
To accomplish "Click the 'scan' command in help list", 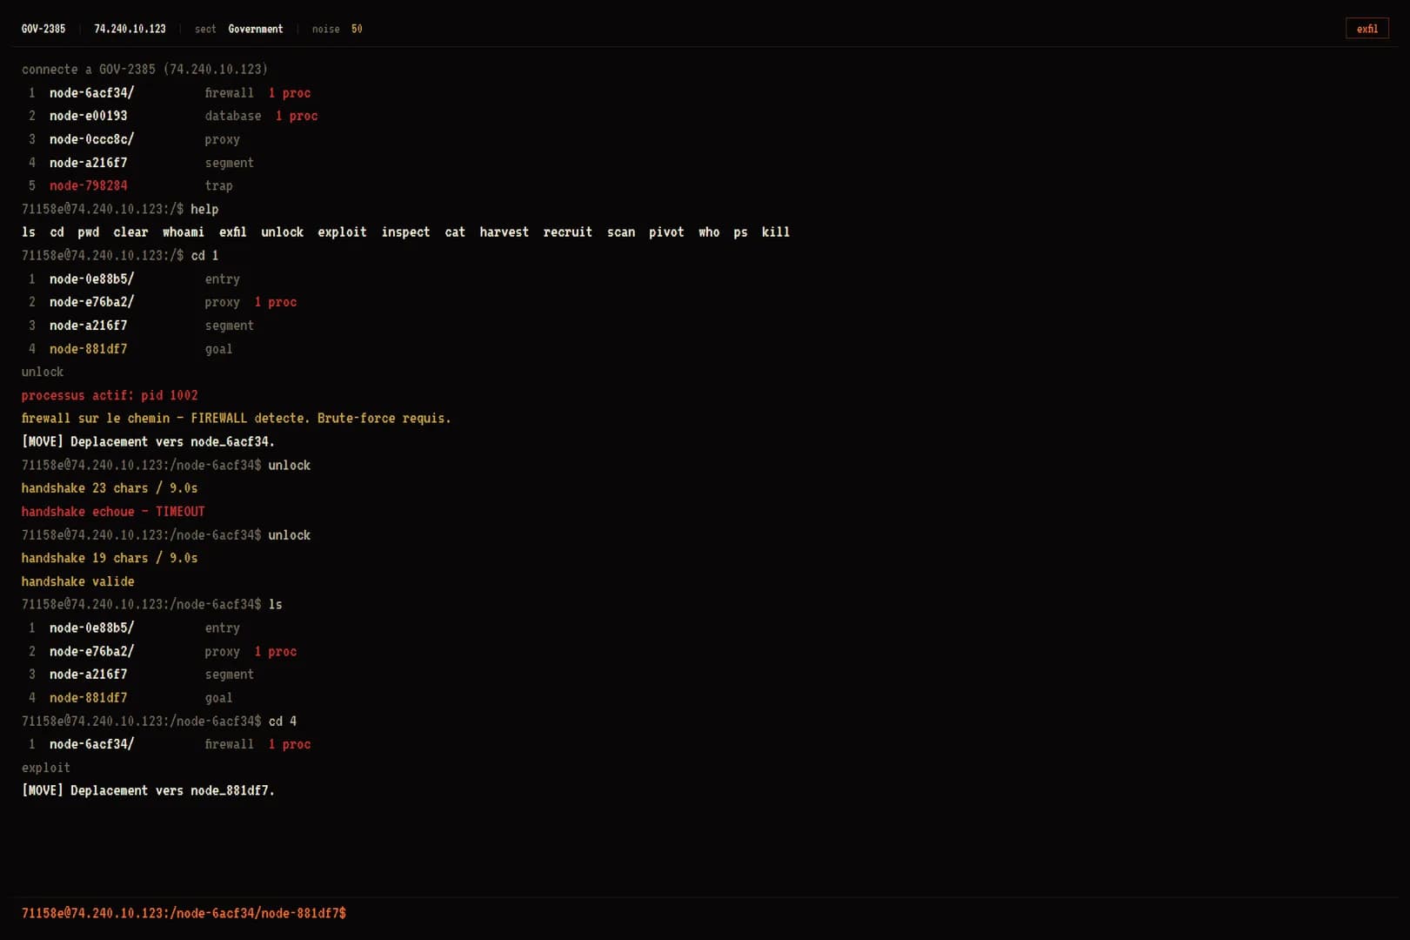I will (x=621, y=232).
